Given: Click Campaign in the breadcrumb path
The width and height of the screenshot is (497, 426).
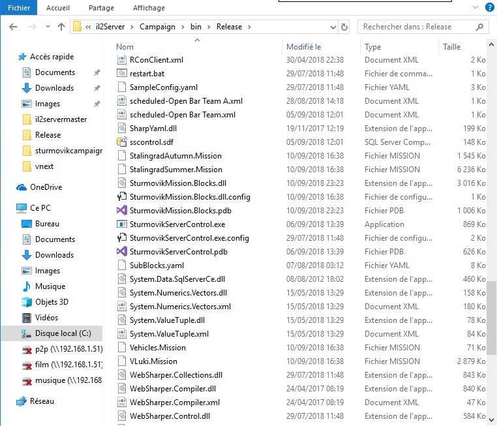Looking at the screenshot, I should click(158, 27).
